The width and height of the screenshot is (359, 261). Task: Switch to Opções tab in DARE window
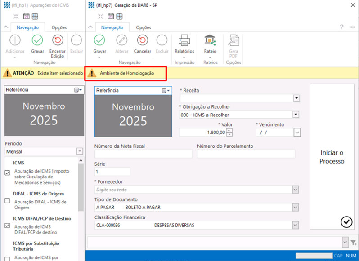pos(144,27)
